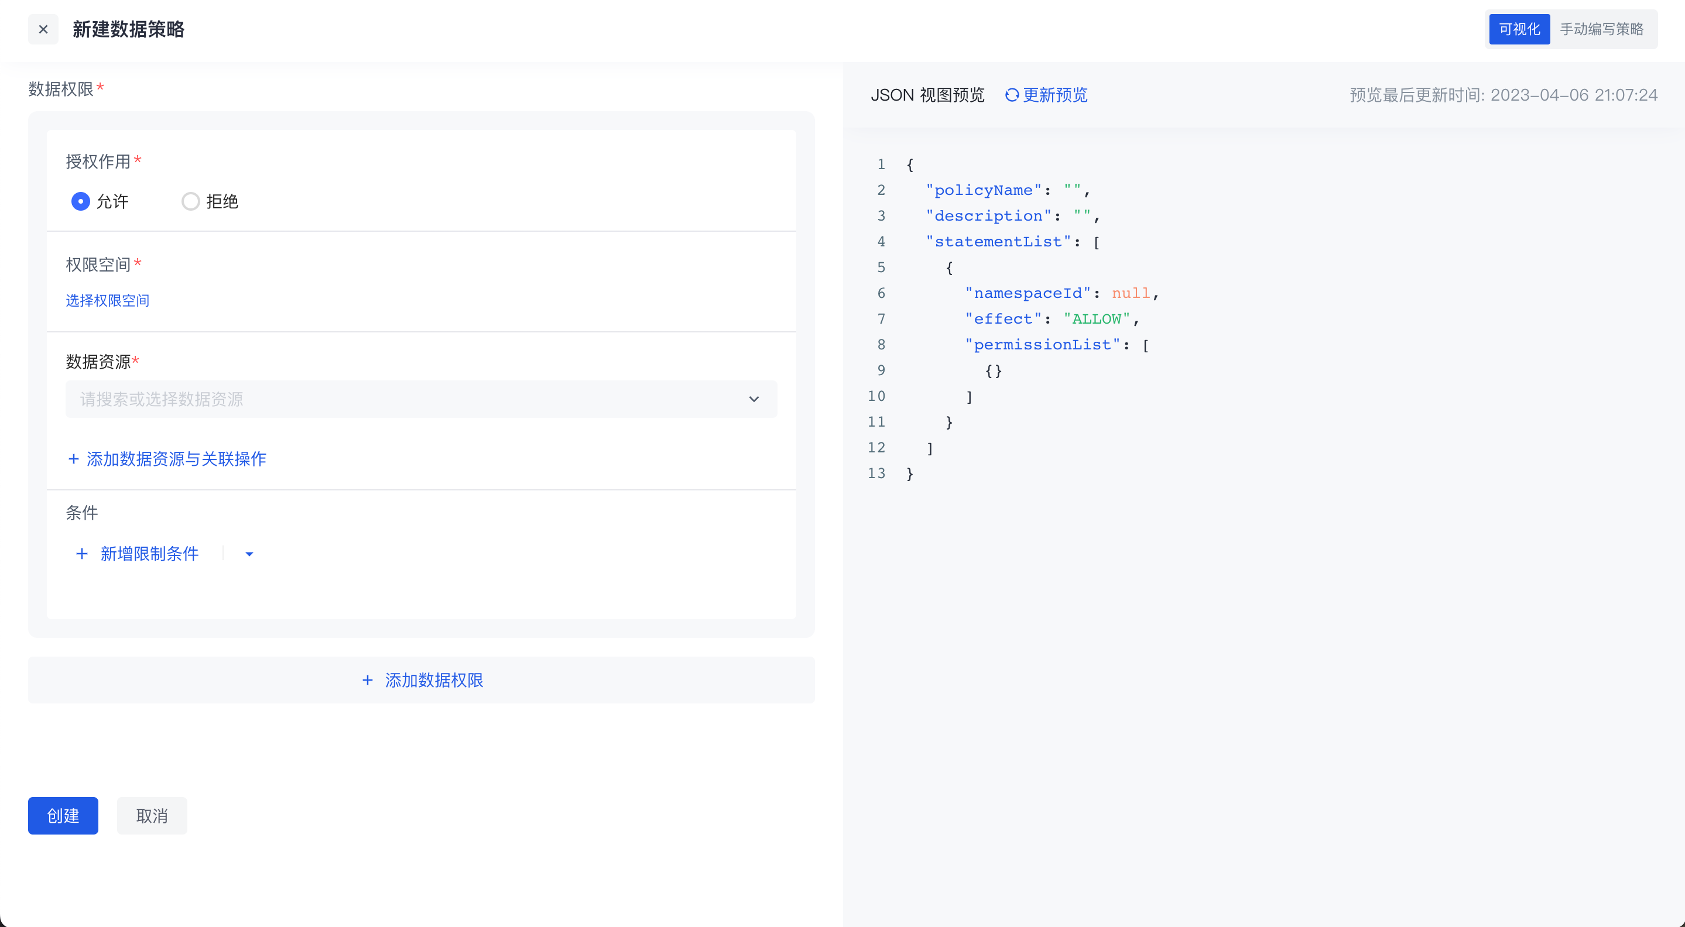Click the 请搜索或选择数据资源 select field
This screenshot has height=927, width=1685.
(406, 400)
